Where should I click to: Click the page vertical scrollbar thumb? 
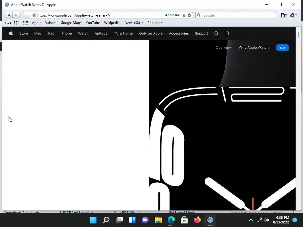point(298,34)
